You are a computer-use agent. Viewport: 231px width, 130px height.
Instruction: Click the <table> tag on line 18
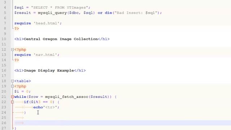click(x=22, y=81)
